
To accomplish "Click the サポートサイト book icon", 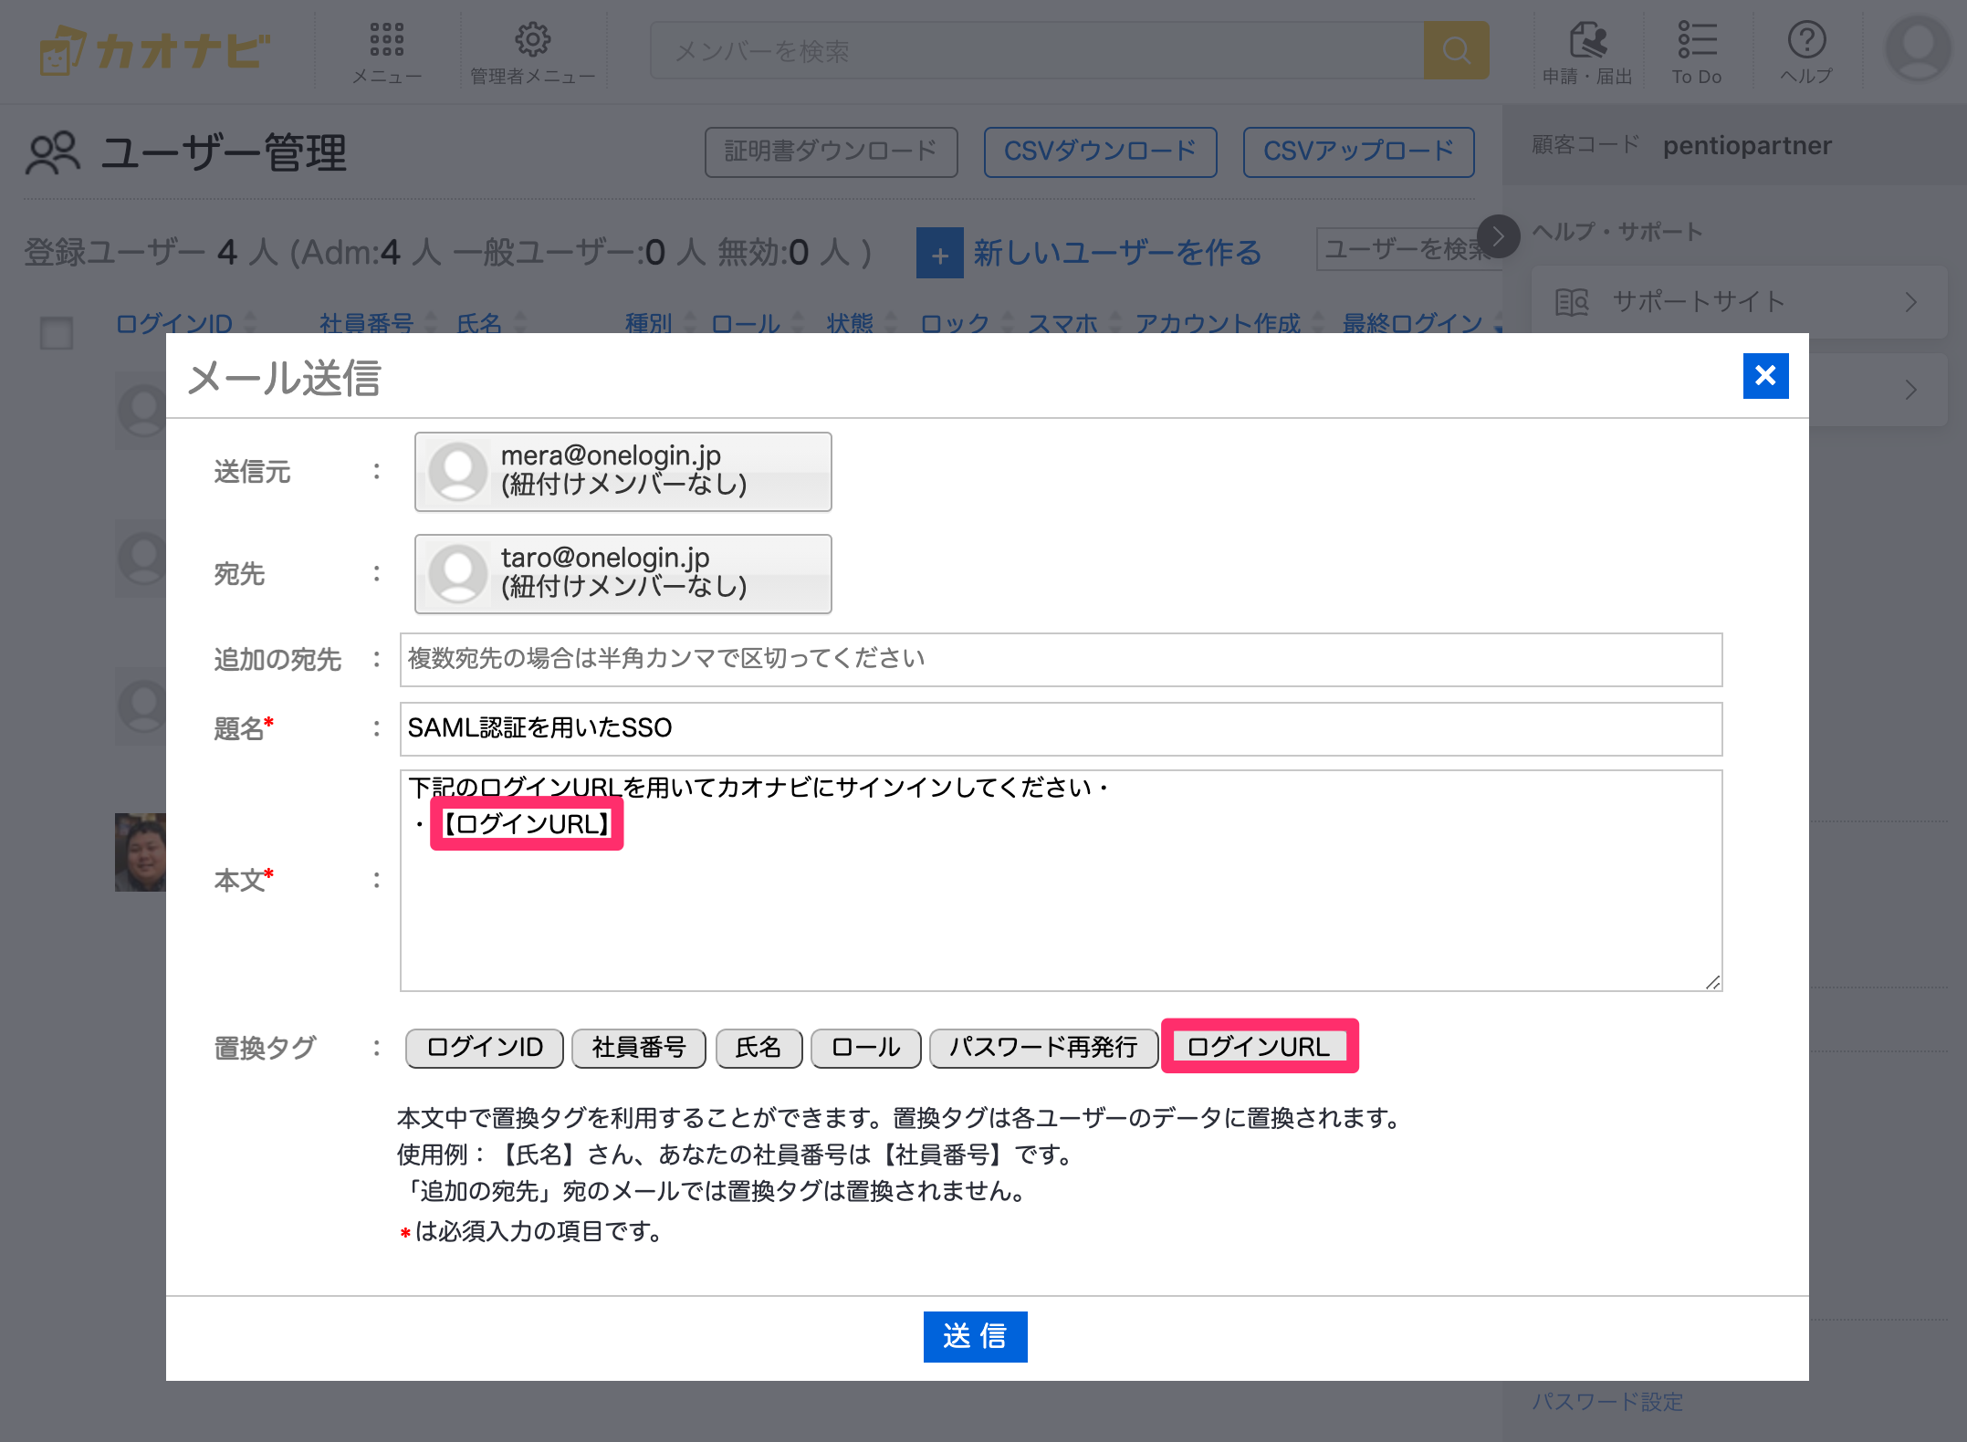I will pos(1572,302).
